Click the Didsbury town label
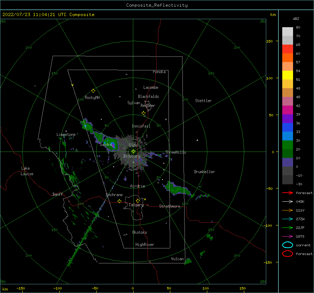This screenshot has width=314, height=293. click(x=132, y=156)
